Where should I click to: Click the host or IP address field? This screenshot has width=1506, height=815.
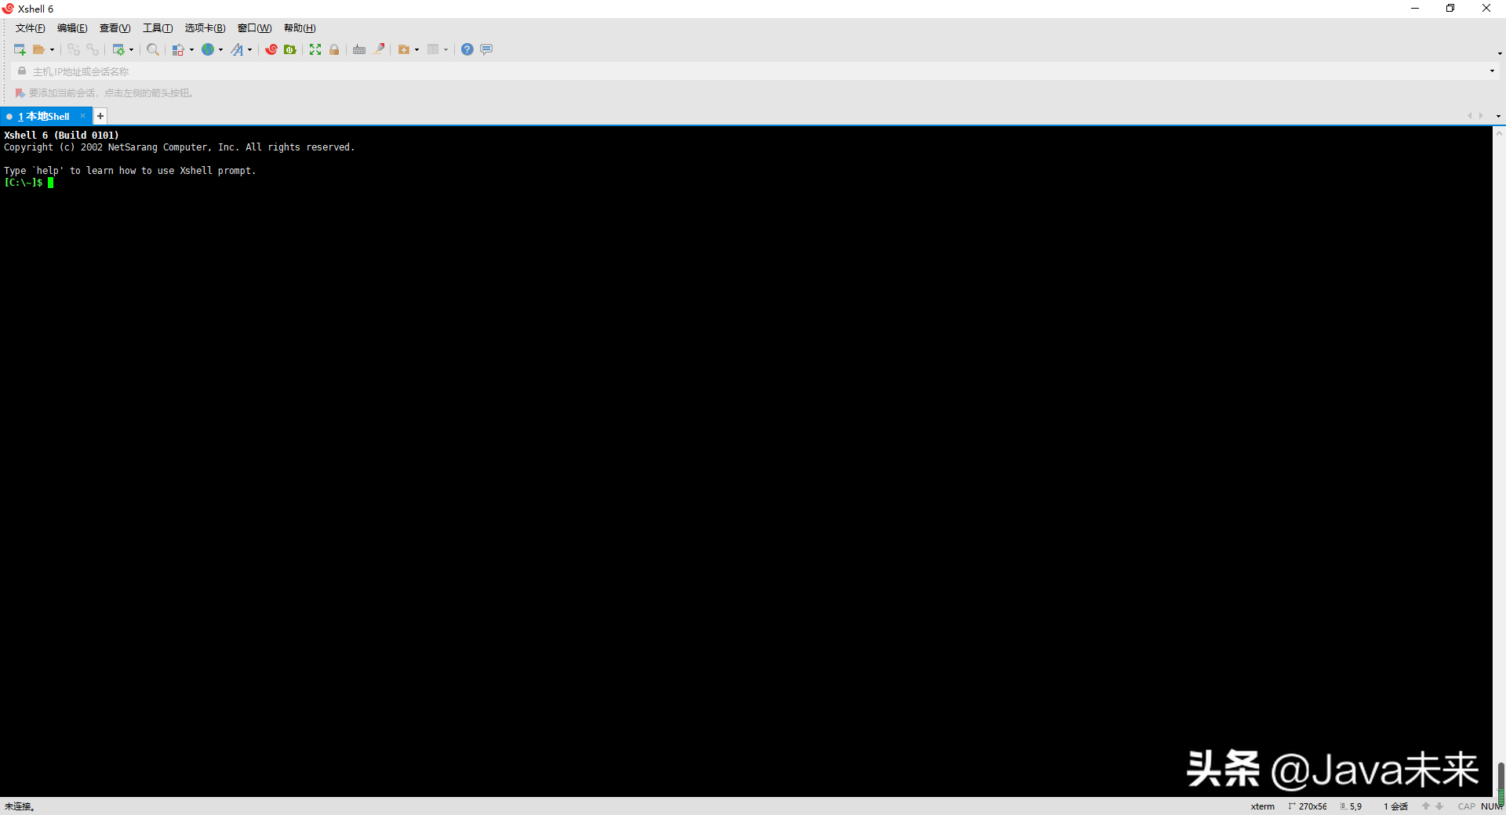pyautogui.click(x=757, y=71)
